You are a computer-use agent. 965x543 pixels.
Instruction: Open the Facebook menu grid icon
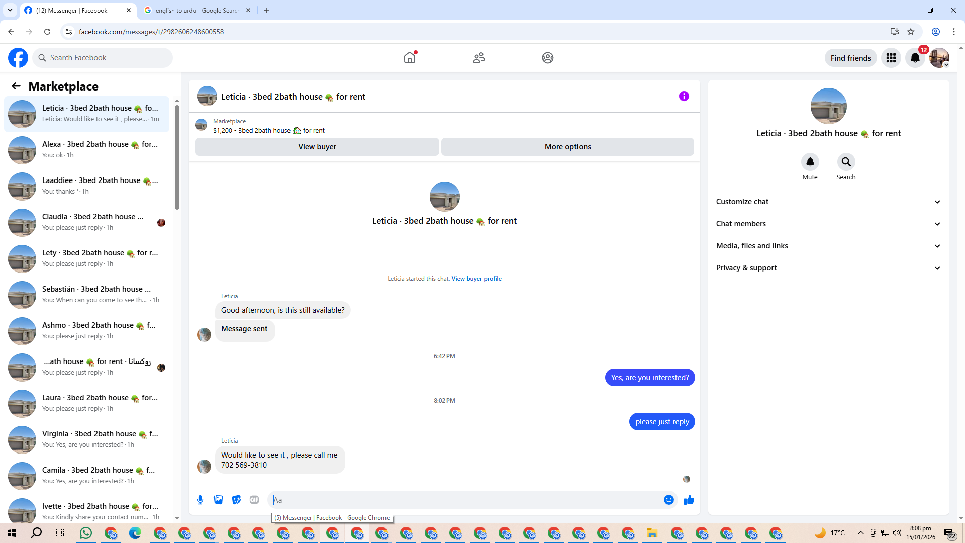click(x=891, y=58)
